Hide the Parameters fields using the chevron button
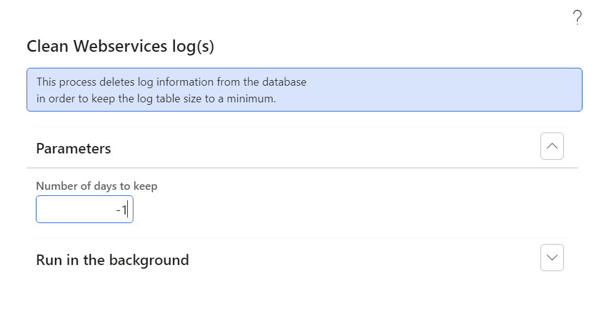Viewport: 601px width, 318px height. (x=552, y=146)
